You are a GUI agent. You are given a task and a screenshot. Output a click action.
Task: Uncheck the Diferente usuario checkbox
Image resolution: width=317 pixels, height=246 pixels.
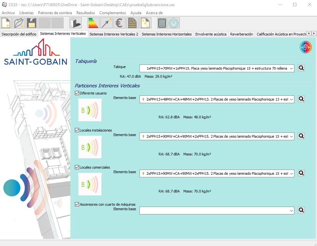click(77, 93)
